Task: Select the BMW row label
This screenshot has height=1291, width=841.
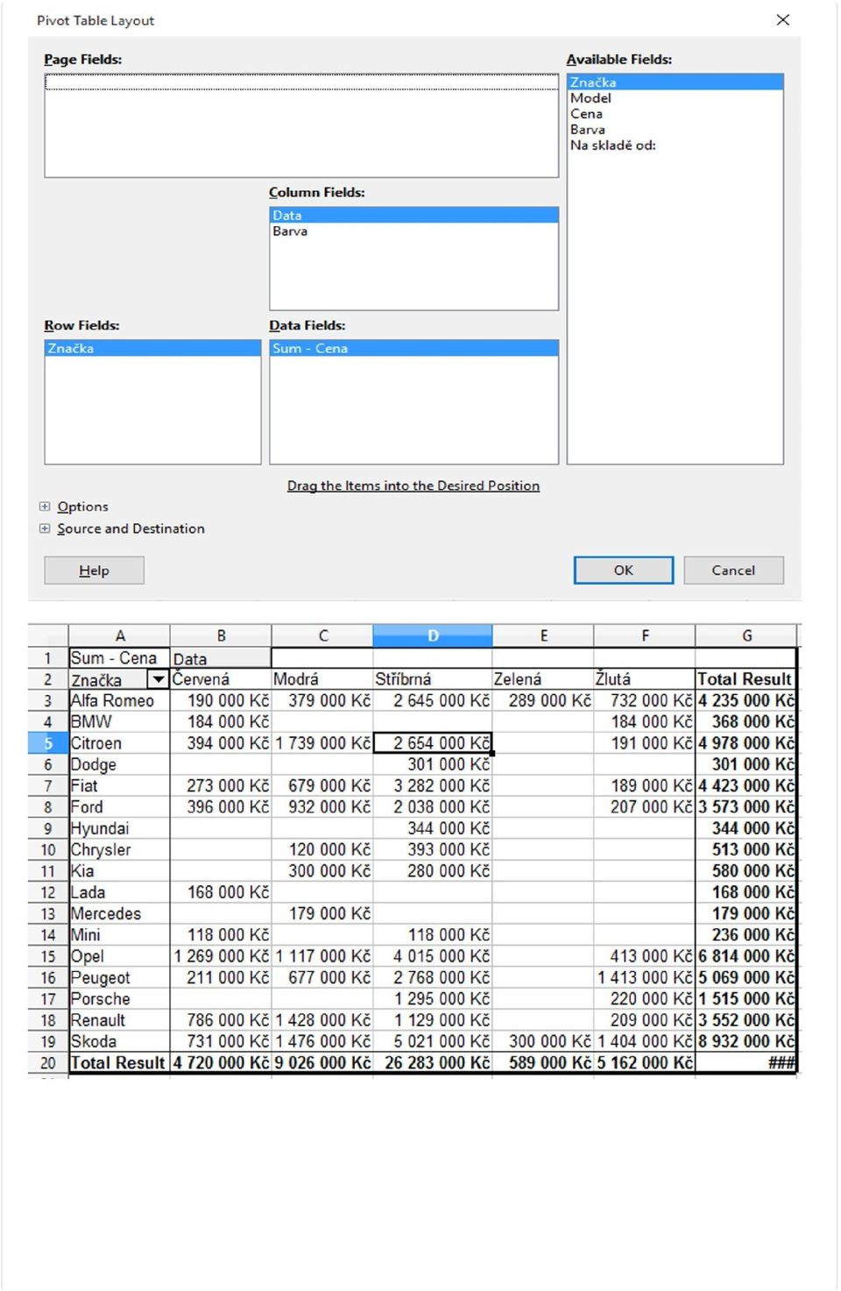Action: click(119, 722)
